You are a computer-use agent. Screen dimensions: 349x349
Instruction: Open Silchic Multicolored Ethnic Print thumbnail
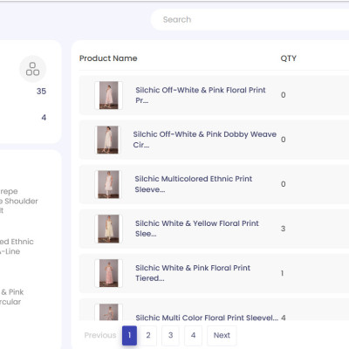click(x=108, y=184)
